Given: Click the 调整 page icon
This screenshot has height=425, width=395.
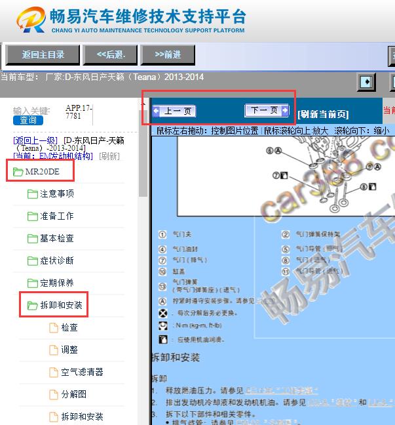Looking at the screenshot, I should click(x=54, y=350).
